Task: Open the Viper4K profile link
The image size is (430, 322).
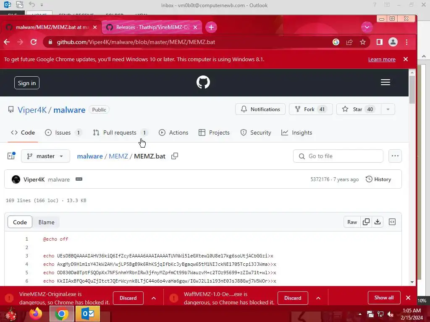Action: tap(32, 110)
